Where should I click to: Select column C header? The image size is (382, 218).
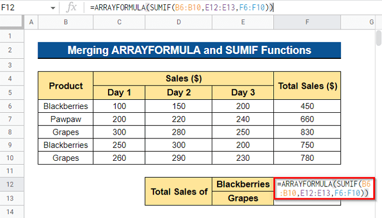(x=119, y=22)
